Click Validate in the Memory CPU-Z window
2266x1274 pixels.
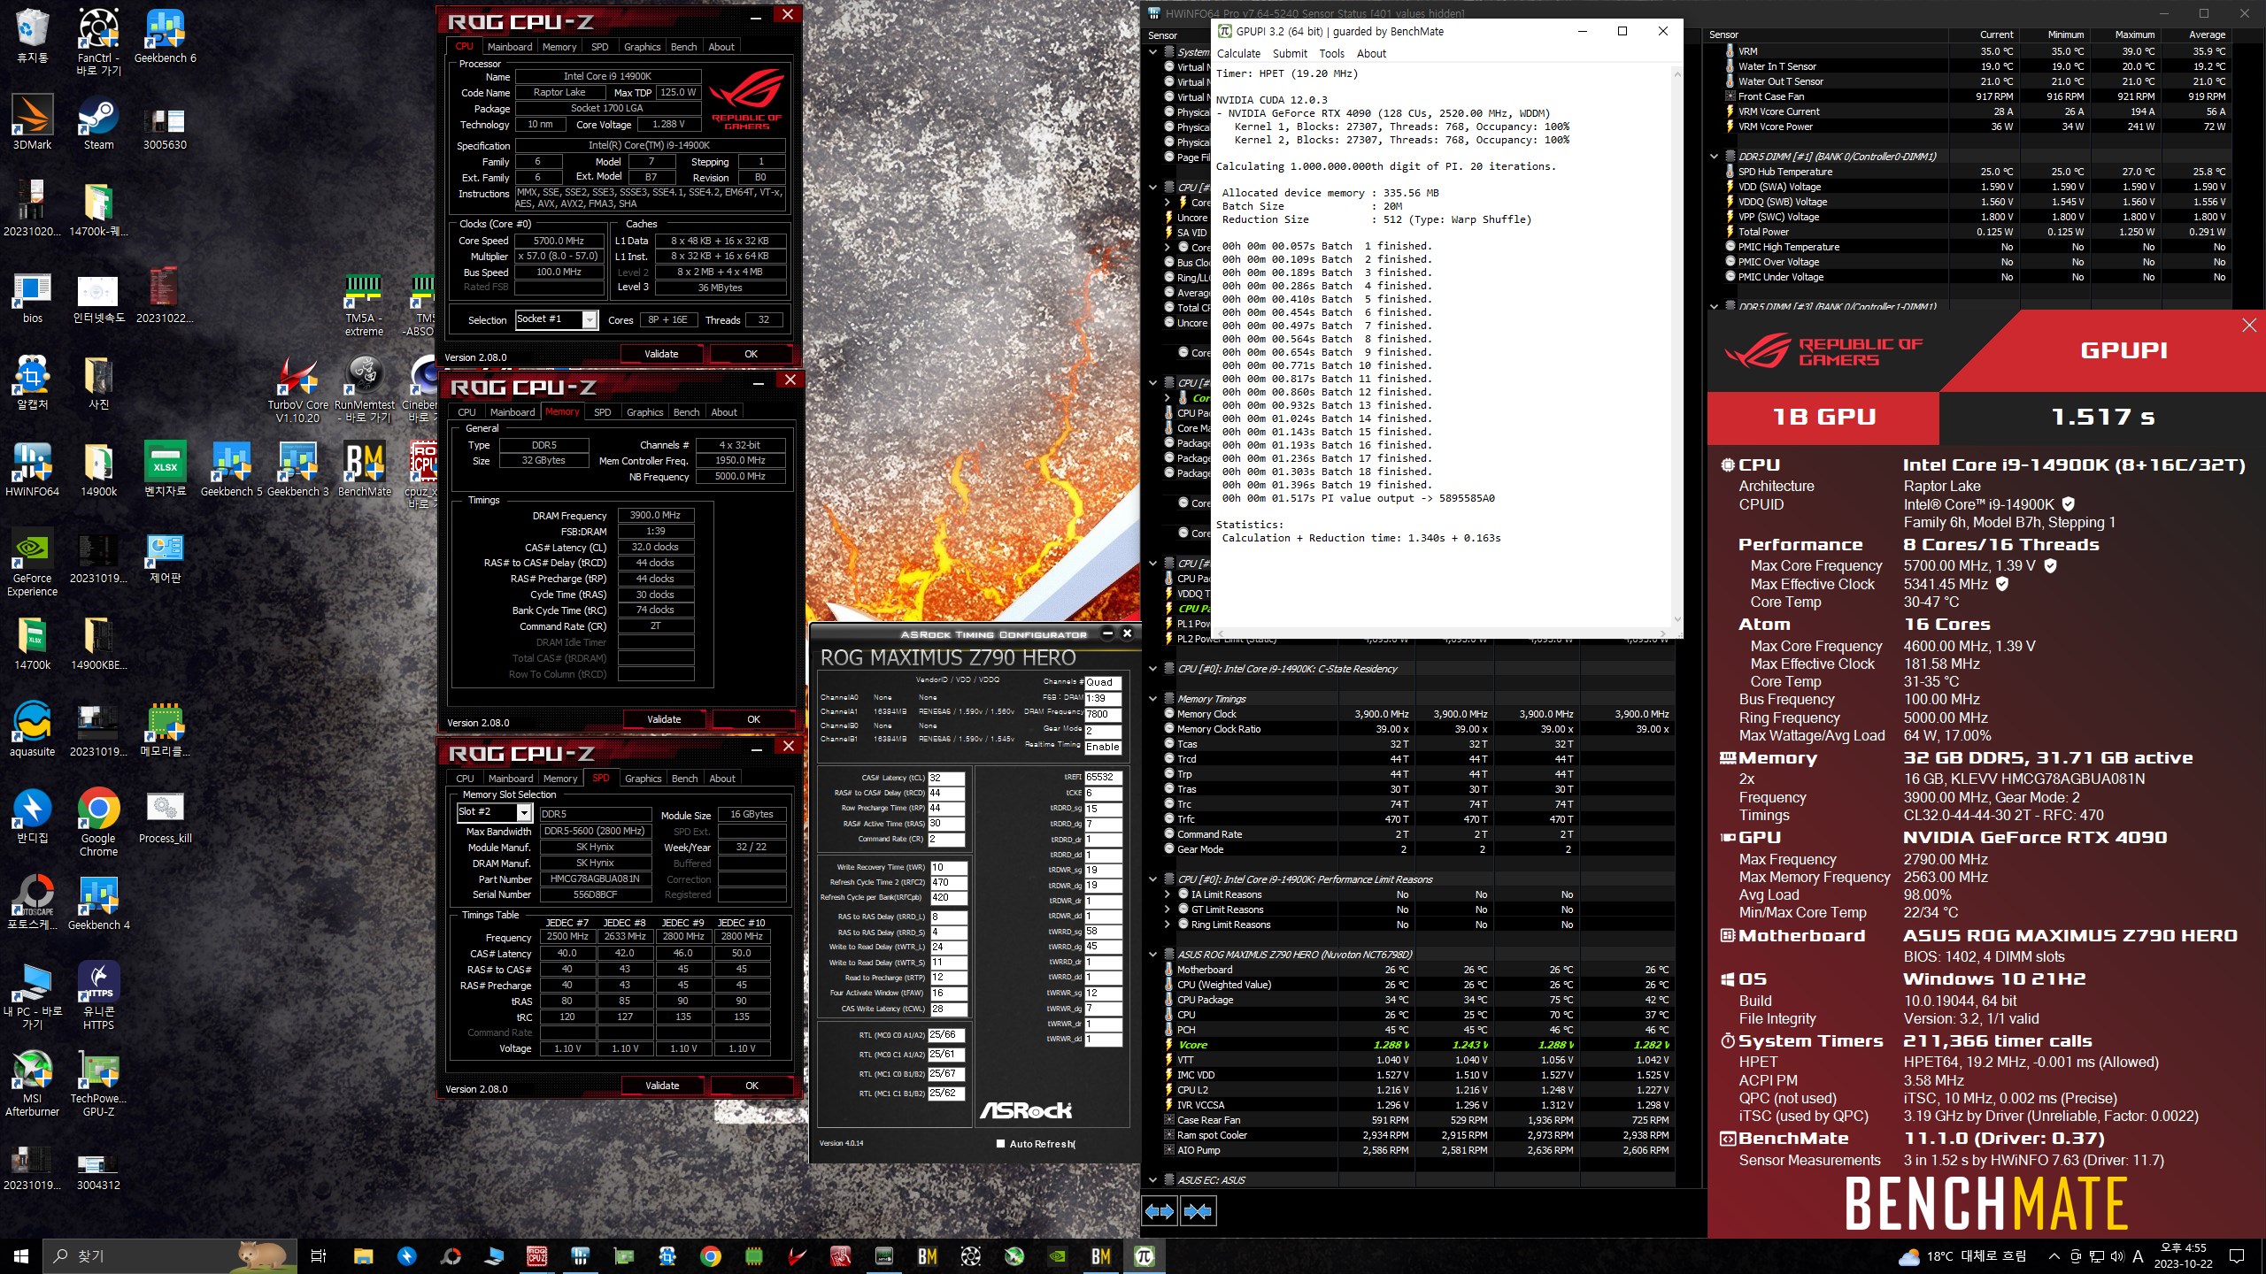pyautogui.click(x=664, y=719)
